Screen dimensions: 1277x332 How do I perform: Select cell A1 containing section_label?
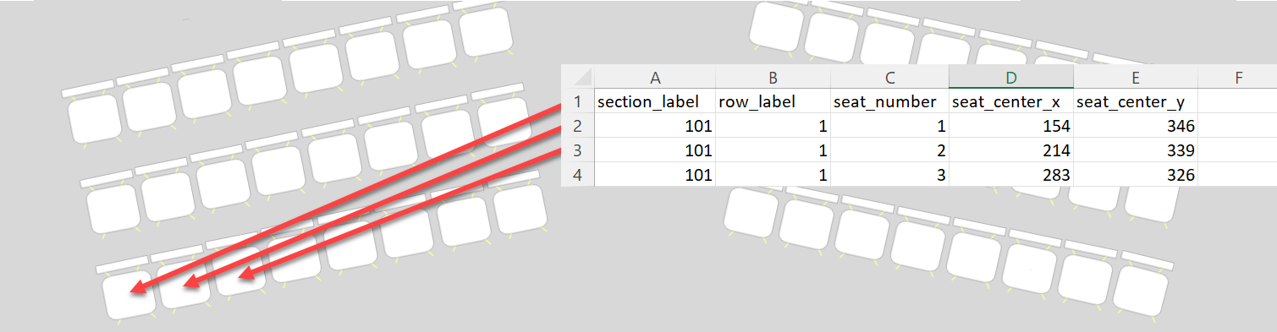click(654, 101)
